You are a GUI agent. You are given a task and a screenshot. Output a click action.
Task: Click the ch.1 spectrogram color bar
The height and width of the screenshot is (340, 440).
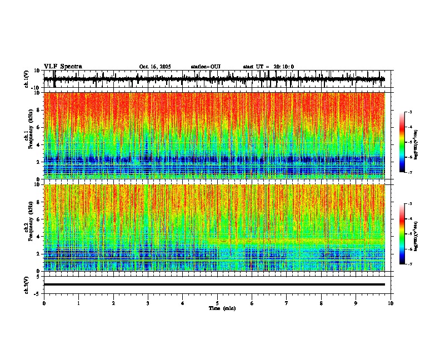pyautogui.click(x=402, y=142)
